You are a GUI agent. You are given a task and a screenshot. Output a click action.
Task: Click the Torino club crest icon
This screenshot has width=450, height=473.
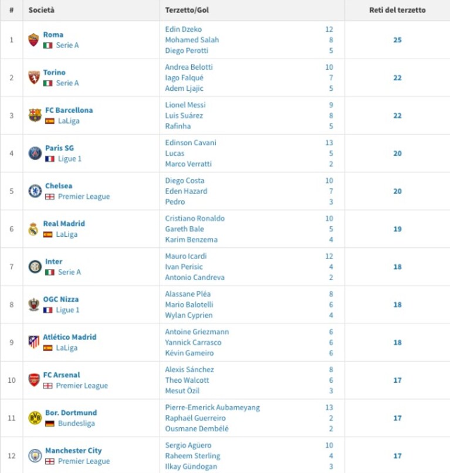[34, 77]
